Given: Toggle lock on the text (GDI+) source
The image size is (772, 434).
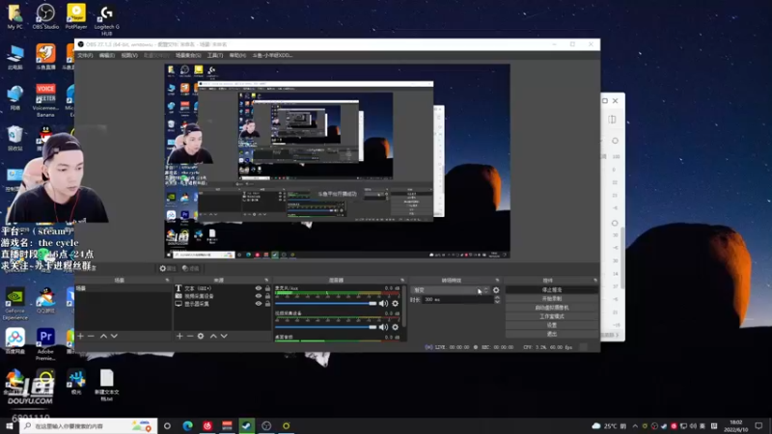Looking at the screenshot, I should (267, 288).
